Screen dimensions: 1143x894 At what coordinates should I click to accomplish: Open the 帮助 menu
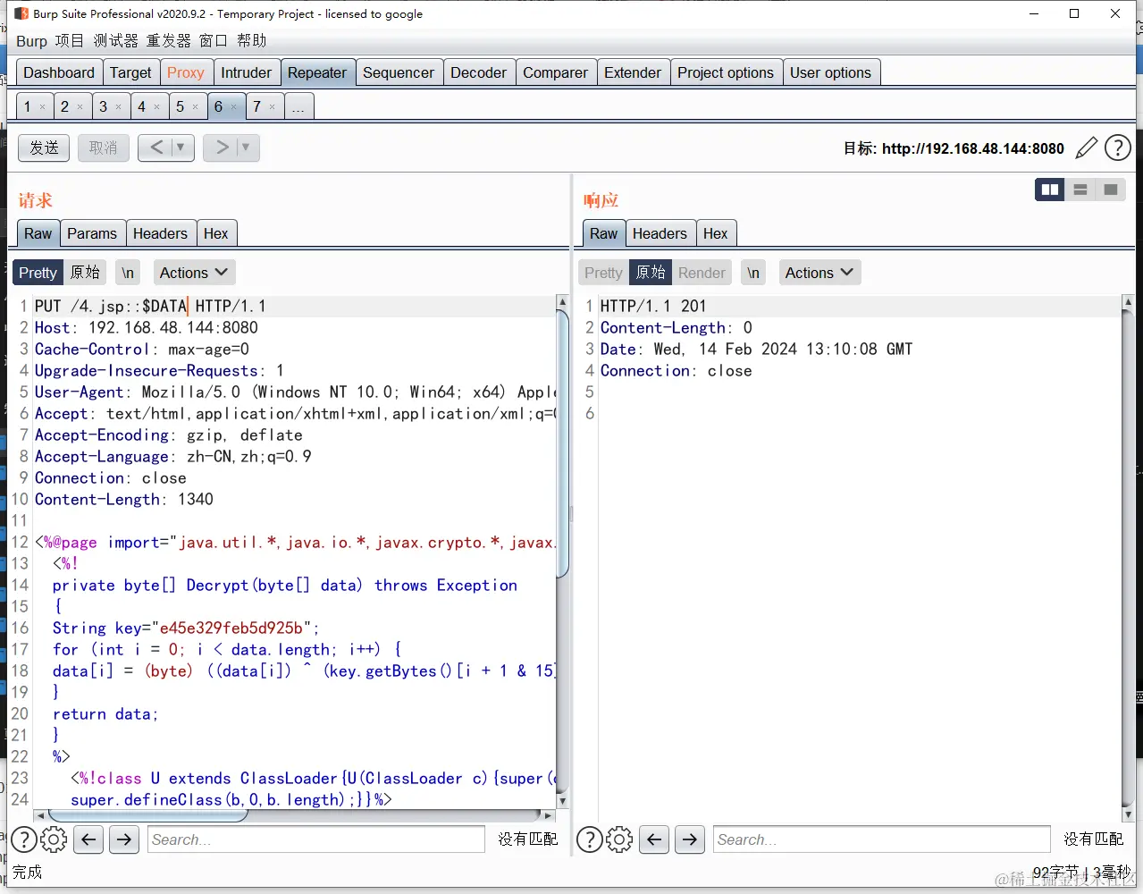[x=251, y=41]
